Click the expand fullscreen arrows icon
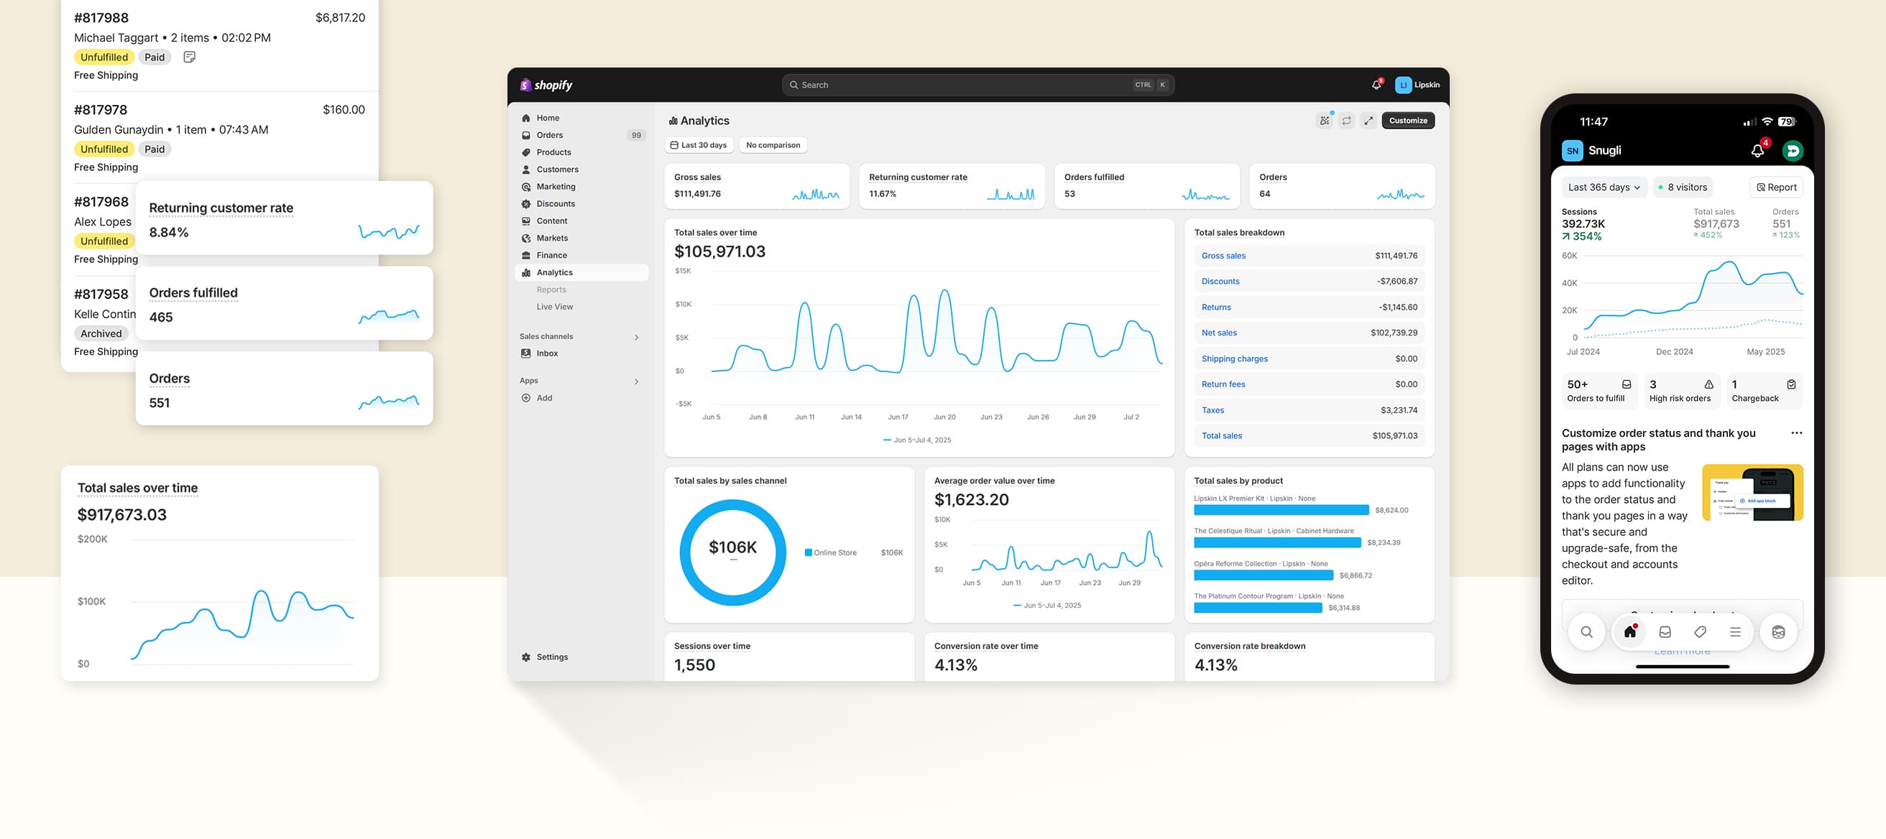Image resolution: width=1886 pixels, height=839 pixels. pyautogui.click(x=1368, y=121)
